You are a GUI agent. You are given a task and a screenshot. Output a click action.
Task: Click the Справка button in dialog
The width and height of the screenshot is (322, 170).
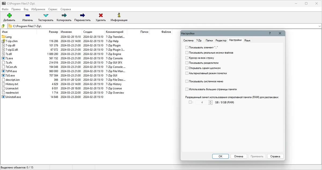[275, 156]
